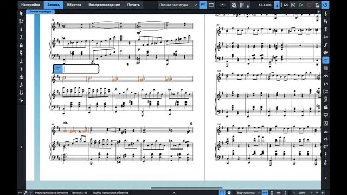
Task: Click inside the bar repeats popover input field
Action: click(81, 69)
